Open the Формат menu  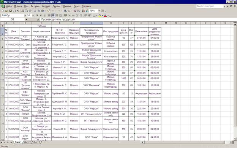(46, 6)
